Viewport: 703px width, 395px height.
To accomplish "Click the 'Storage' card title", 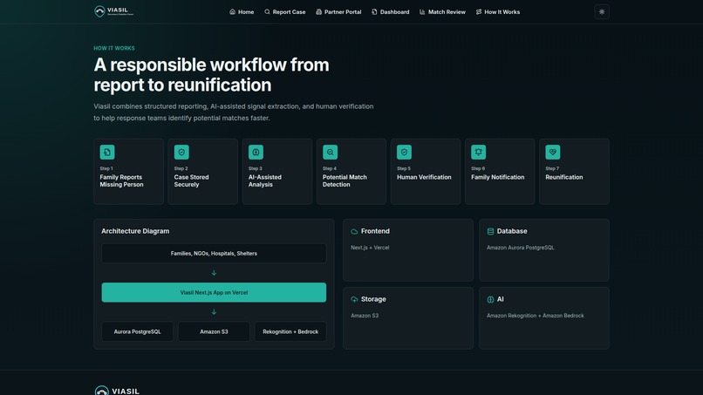I will pos(373,299).
